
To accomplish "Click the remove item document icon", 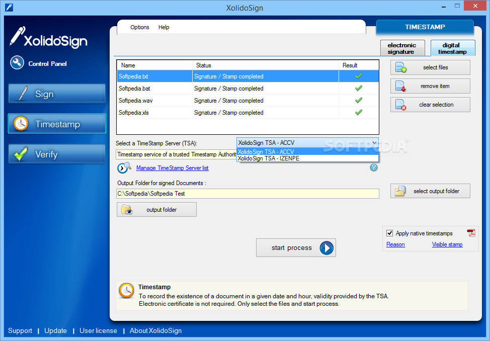I will pyautogui.click(x=401, y=87).
